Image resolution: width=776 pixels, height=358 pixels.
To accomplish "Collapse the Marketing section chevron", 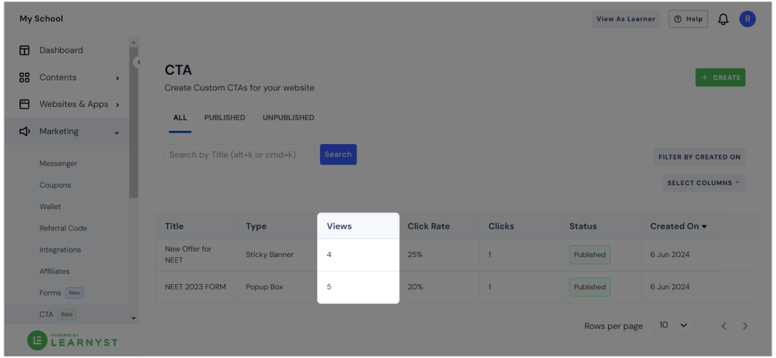I will [x=116, y=133].
